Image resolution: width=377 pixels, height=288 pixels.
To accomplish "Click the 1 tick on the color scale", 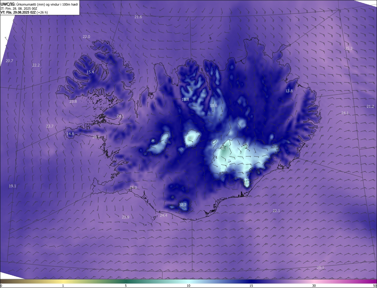I will point(63,286).
